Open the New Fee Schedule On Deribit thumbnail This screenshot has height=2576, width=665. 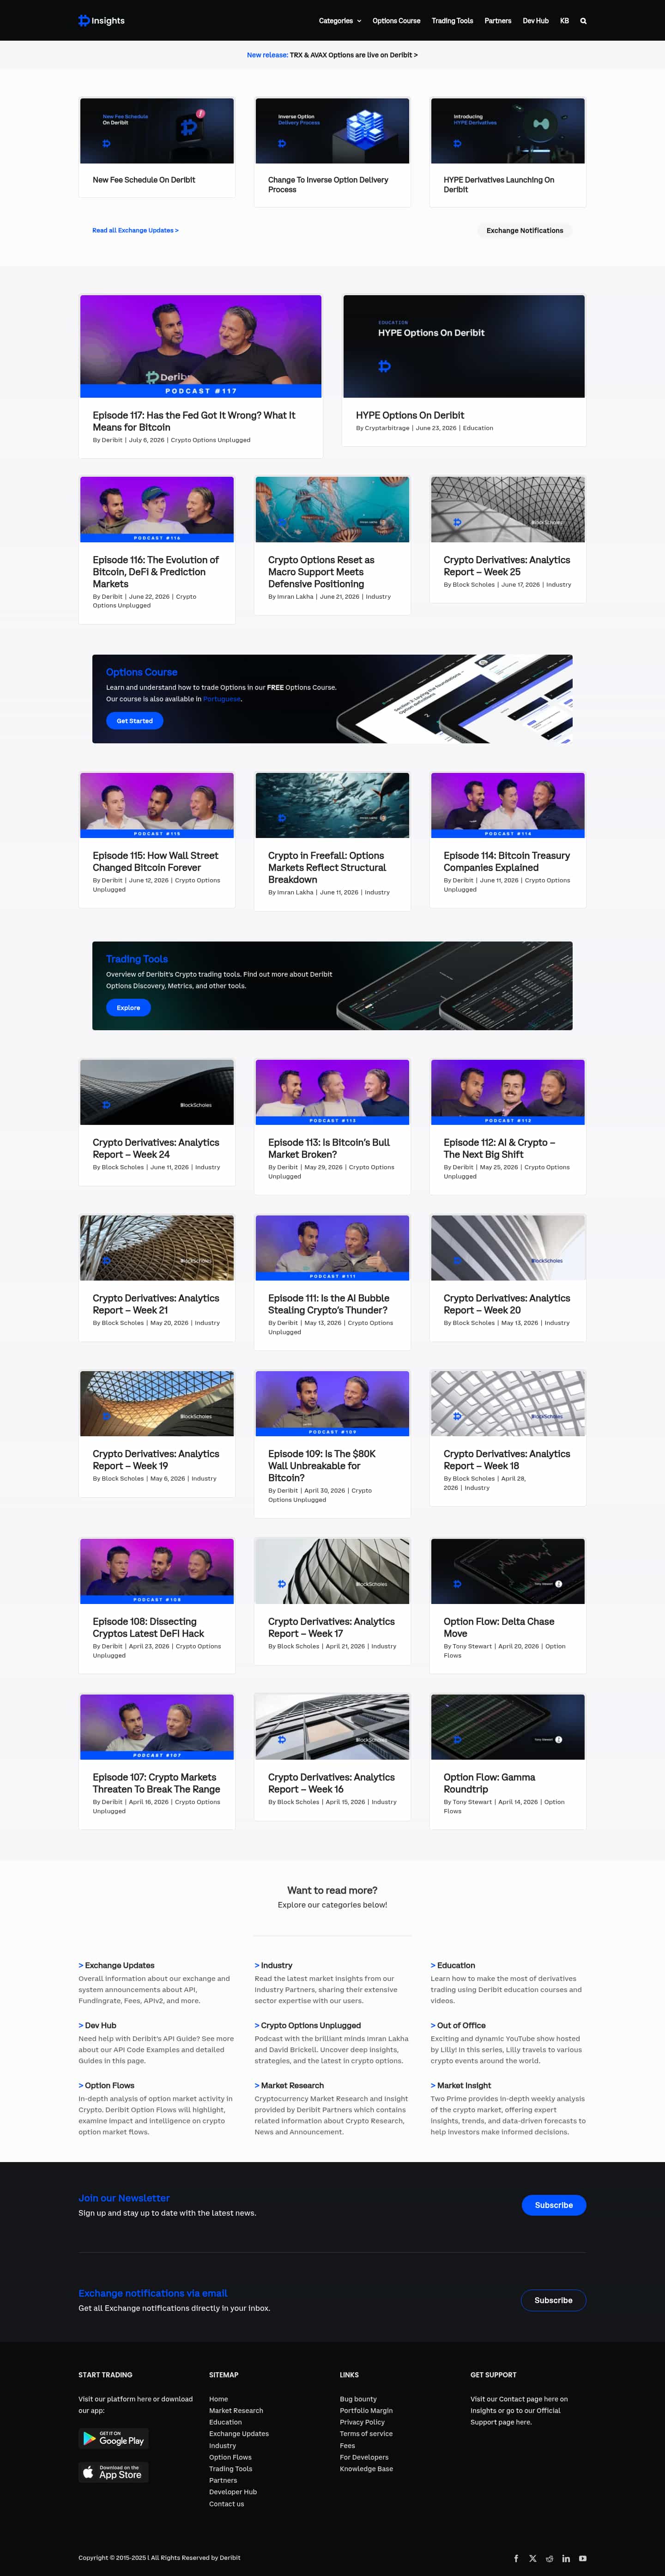[x=157, y=131]
